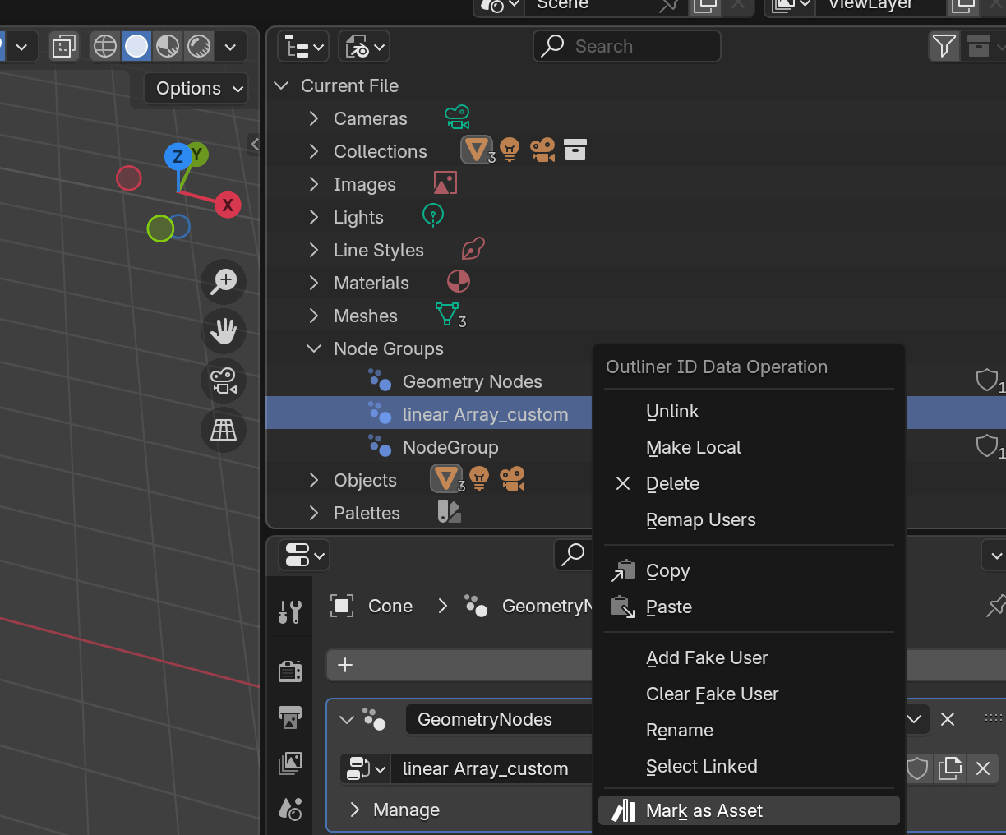Image resolution: width=1006 pixels, height=835 pixels.
Task: Unlink linear Array_custom node group with X
Action: point(983,768)
